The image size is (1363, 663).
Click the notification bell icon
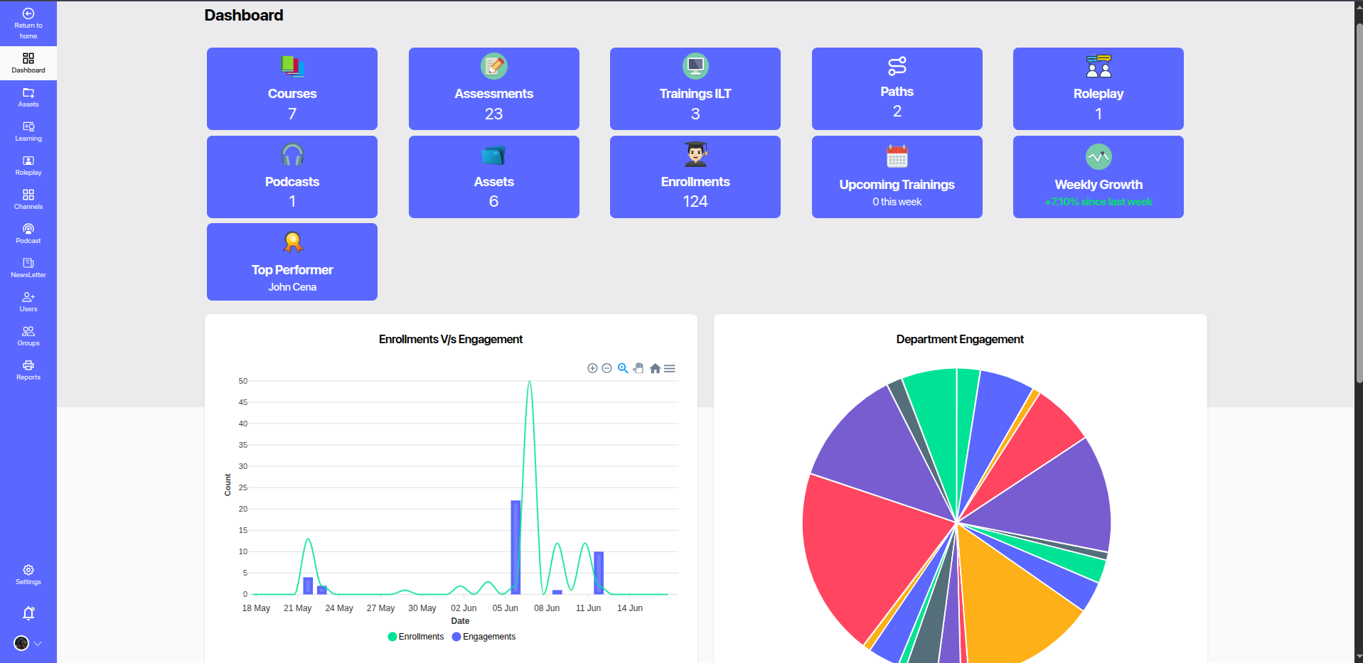[28, 613]
